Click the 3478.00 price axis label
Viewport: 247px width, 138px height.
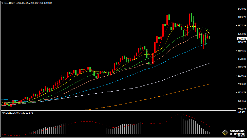[241, 9]
